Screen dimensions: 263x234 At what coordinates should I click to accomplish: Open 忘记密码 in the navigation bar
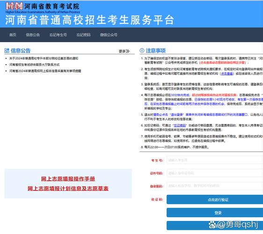83,35
